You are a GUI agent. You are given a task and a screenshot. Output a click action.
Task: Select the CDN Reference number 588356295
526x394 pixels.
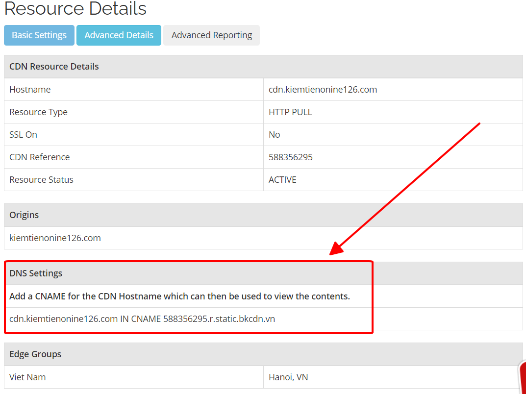[291, 157]
